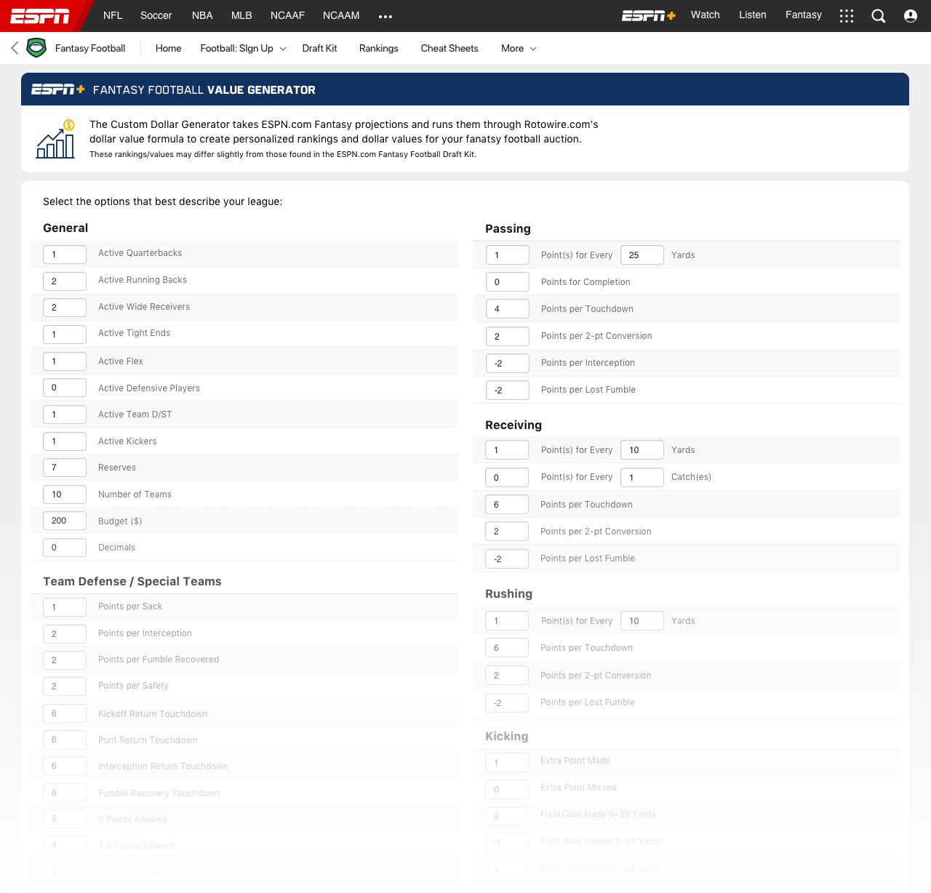Open the Soccer menu item
The height and width of the screenshot is (893, 931).
point(156,15)
